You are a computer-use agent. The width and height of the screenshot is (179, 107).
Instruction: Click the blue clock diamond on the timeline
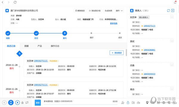19,54
